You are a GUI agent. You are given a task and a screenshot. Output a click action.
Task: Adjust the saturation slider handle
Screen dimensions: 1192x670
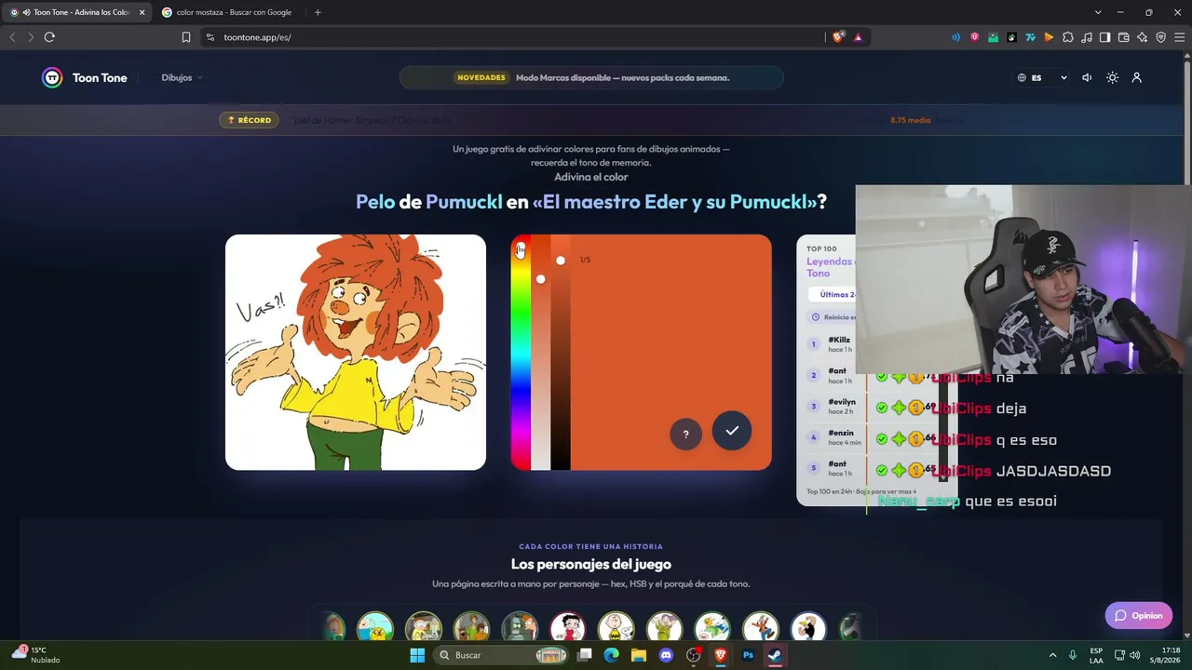[x=541, y=279]
